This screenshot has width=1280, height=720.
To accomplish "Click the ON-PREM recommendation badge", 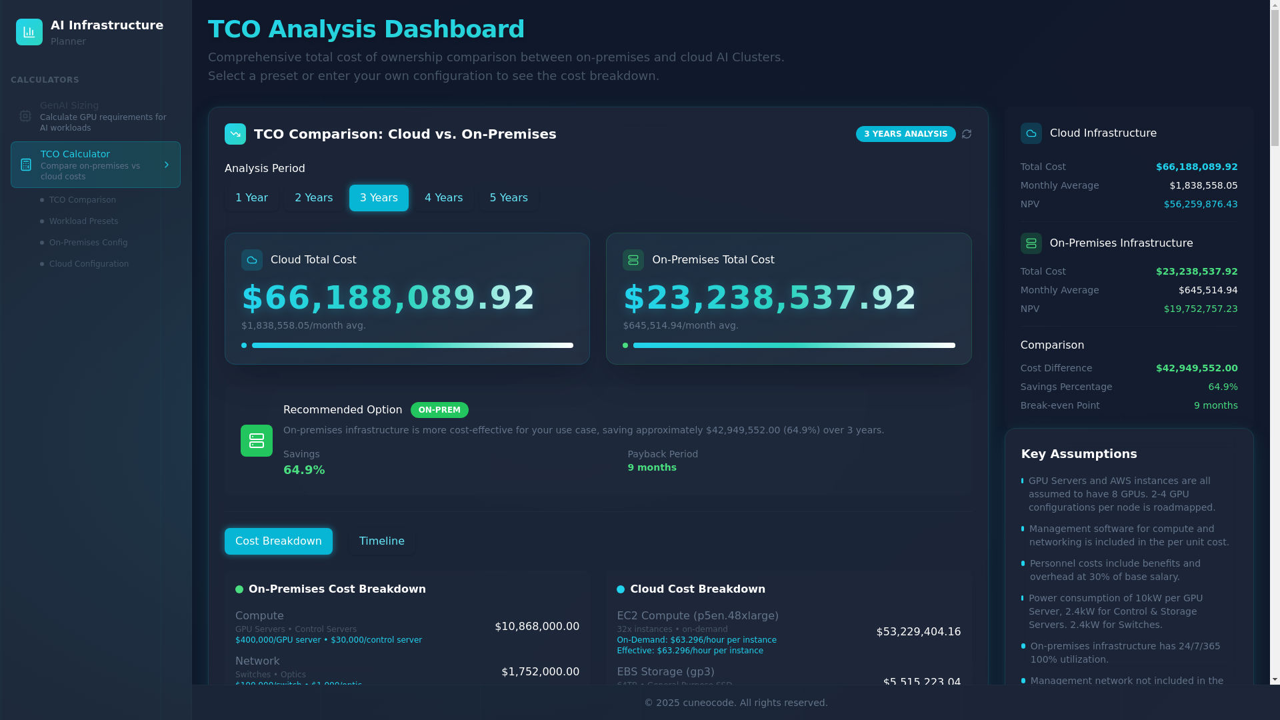I will click(x=439, y=410).
